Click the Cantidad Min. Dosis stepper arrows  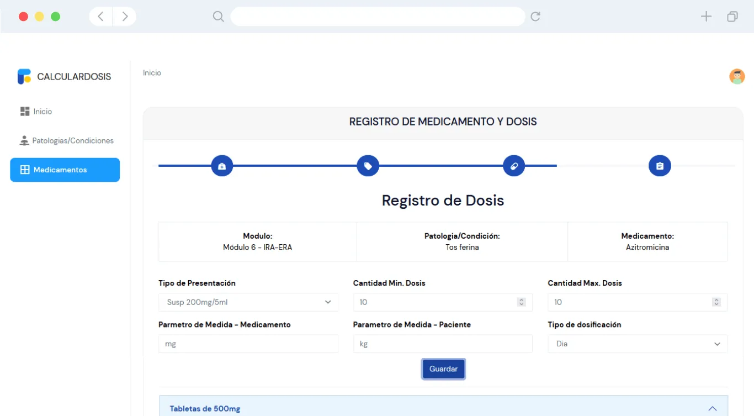[x=521, y=302]
